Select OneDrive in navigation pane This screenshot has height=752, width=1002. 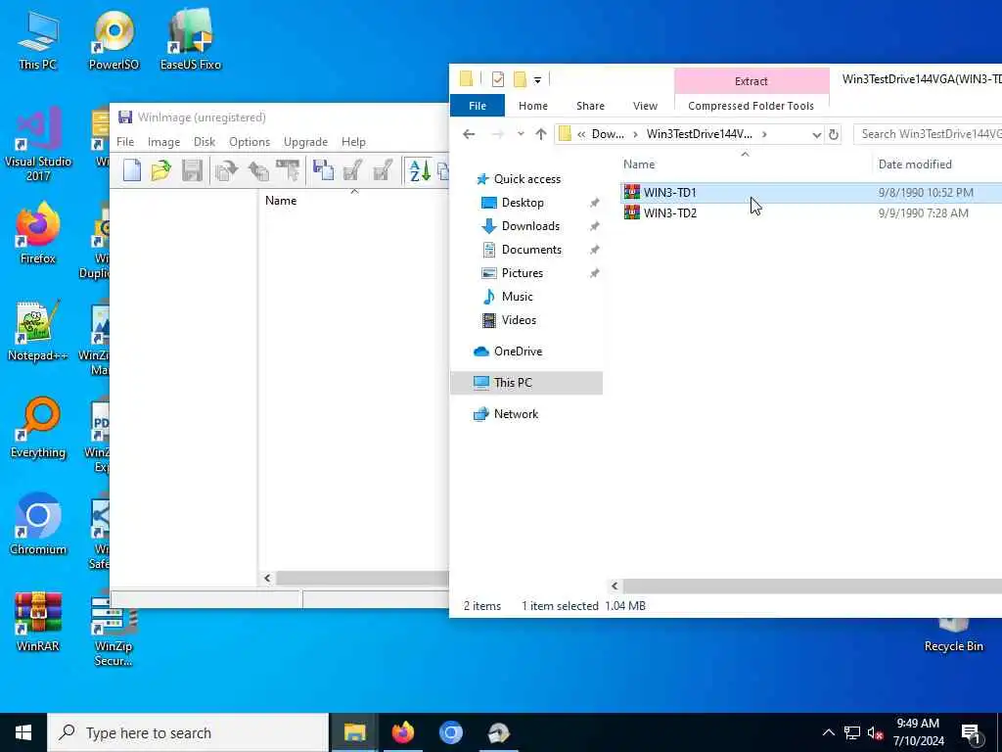[518, 352]
